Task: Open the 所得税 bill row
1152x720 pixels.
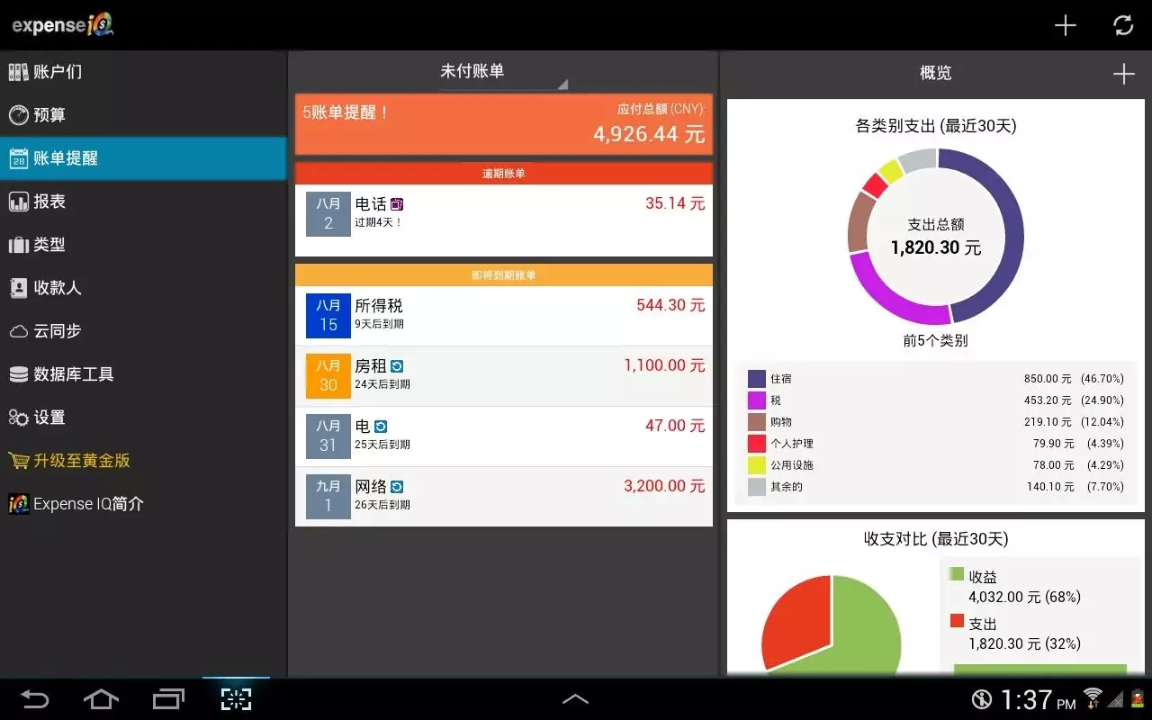Action: pyautogui.click(x=504, y=316)
